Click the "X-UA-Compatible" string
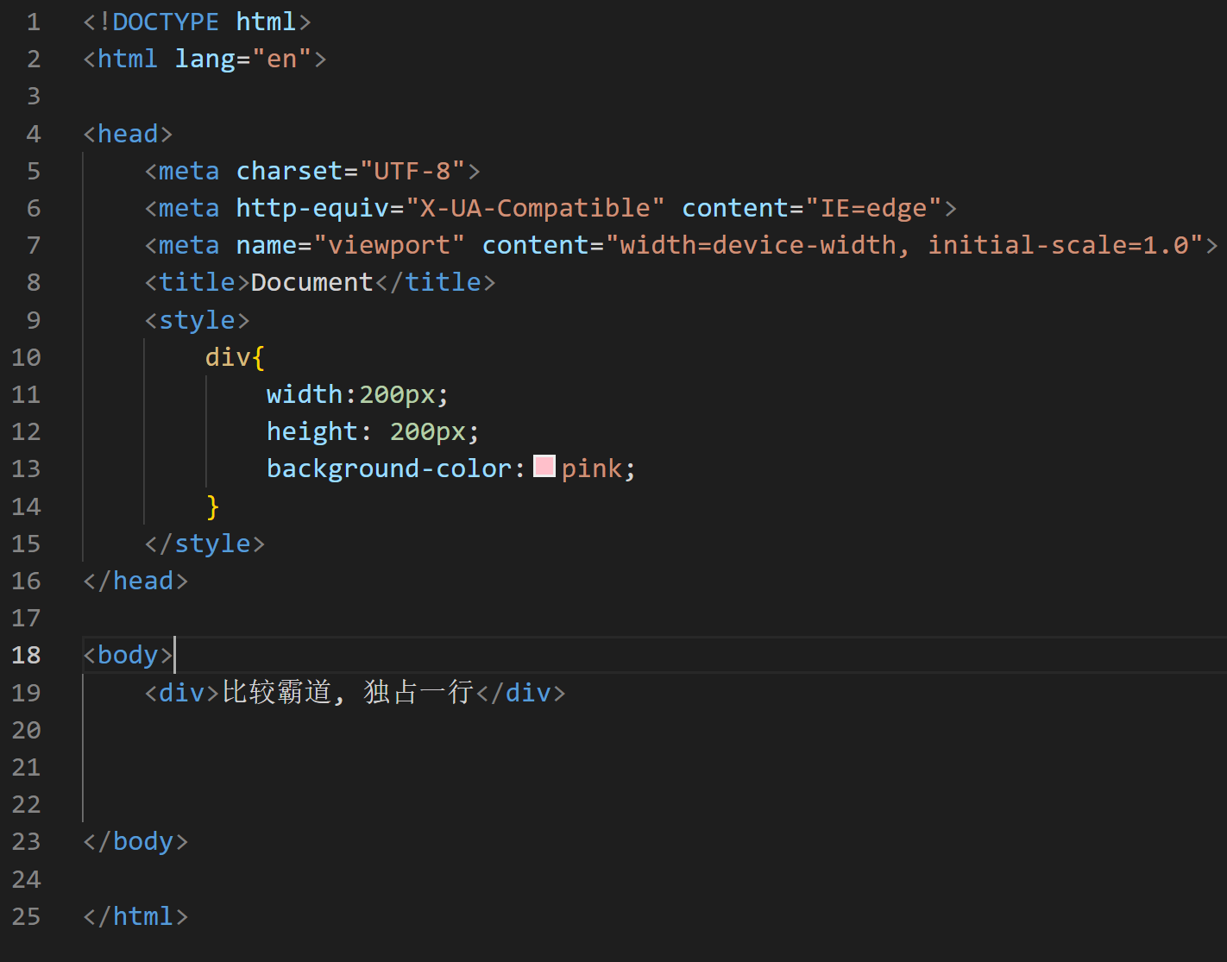 tap(535, 208)
